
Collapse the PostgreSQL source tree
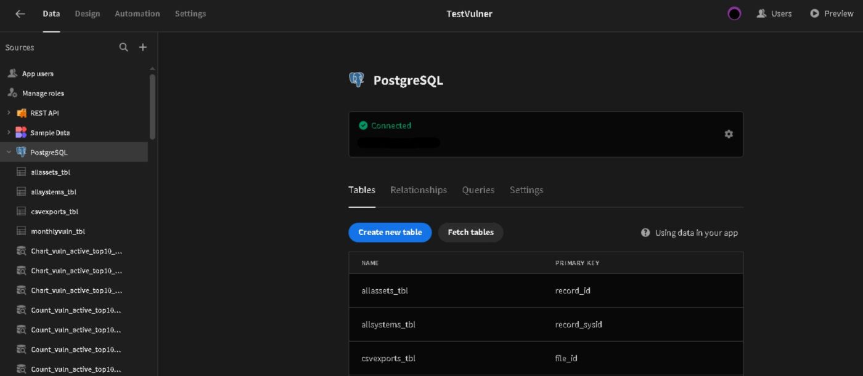point(9,152)
